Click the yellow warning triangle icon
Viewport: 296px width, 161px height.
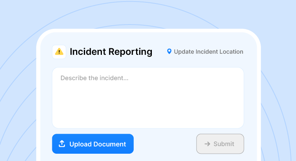click(59, 52)
